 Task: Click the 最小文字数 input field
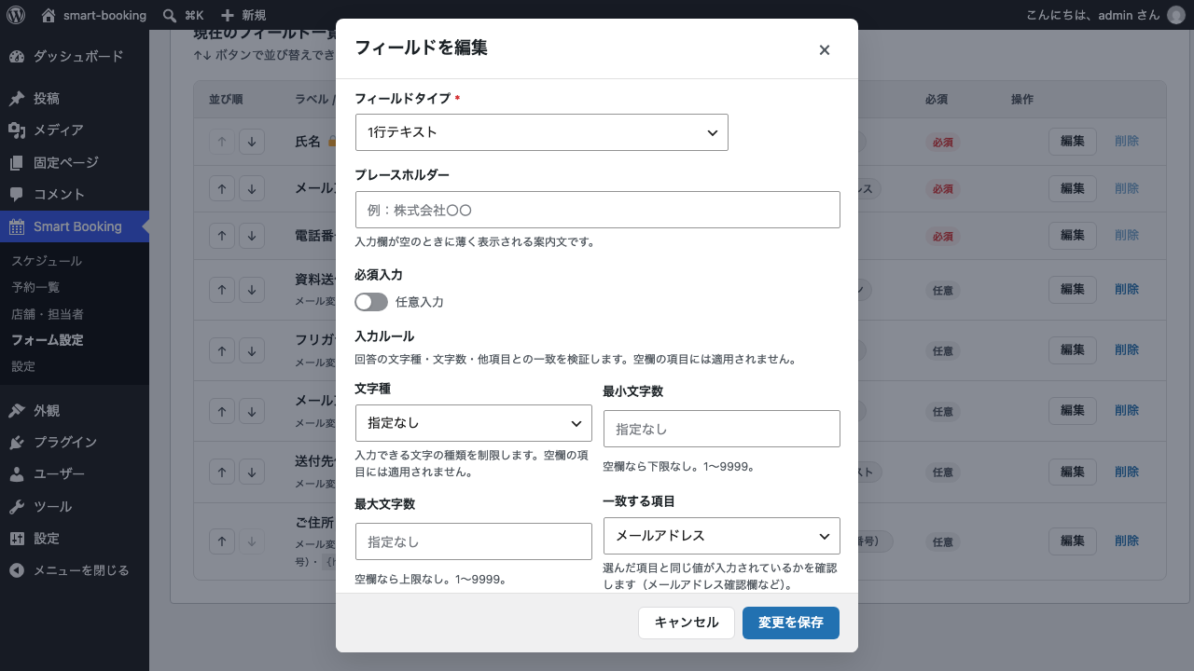pyautogui.click(x=722, y=429)
